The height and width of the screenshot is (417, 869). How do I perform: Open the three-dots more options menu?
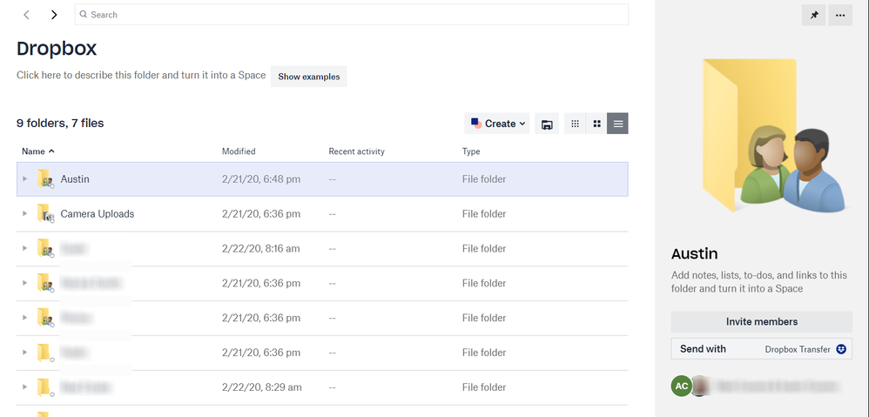pos(839,15)
